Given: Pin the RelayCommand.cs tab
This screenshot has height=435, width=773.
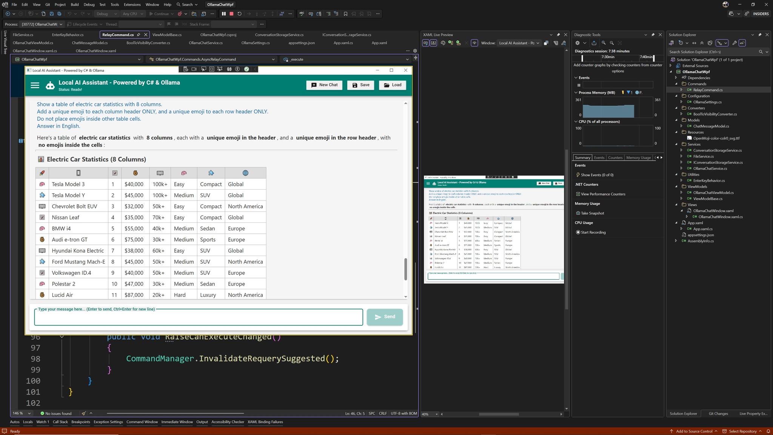Looking at the screenshot, I should tap(139, 35).
